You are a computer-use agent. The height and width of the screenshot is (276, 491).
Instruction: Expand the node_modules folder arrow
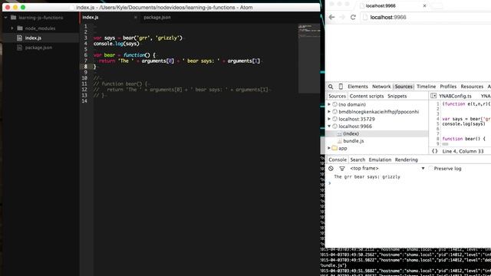[12, 28]
